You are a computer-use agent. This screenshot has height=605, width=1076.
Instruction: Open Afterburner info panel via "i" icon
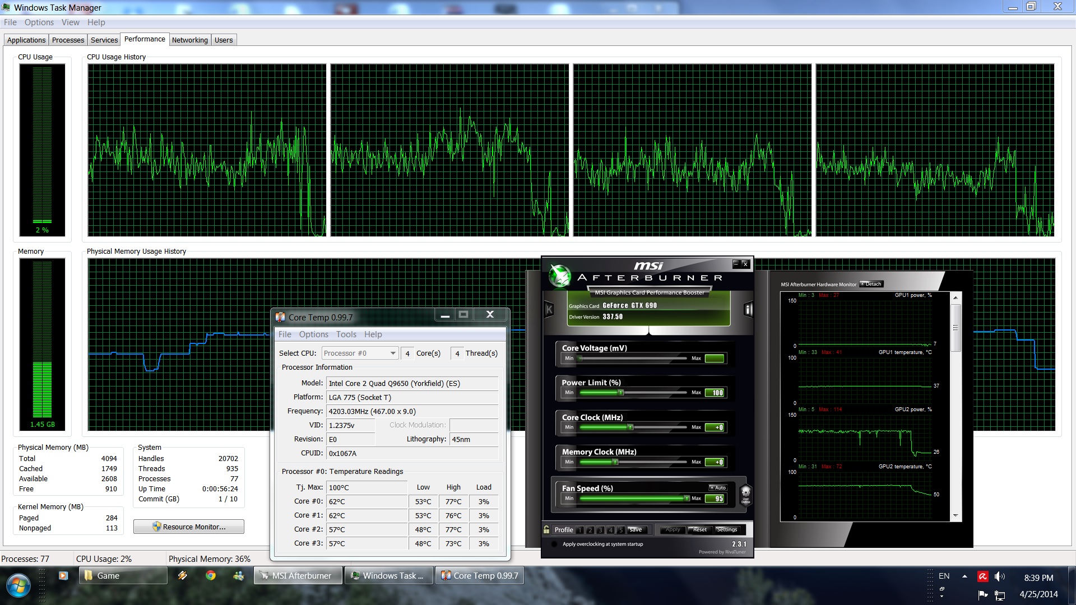pos(748,309)
